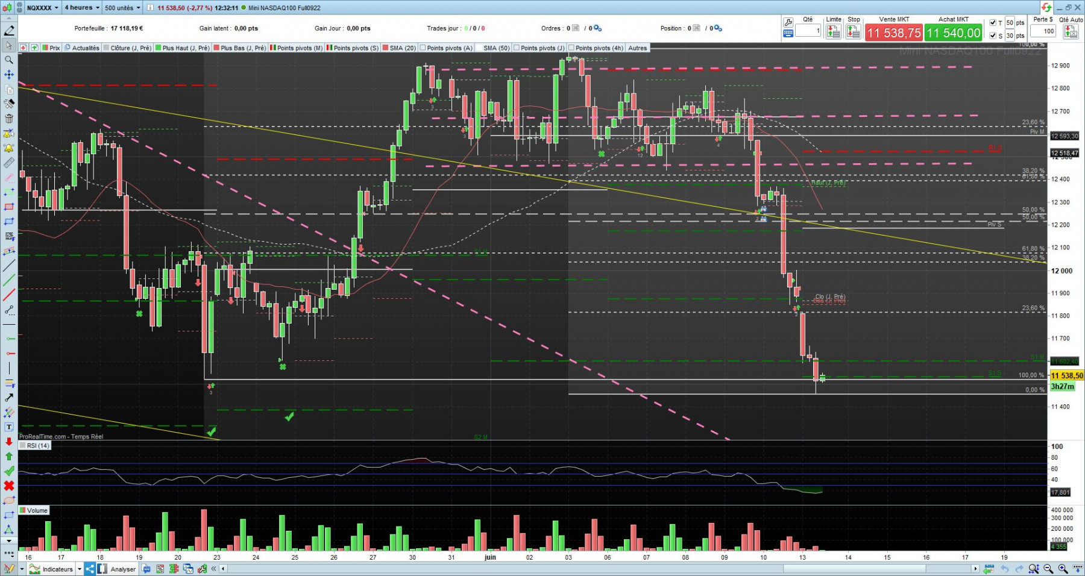Open the 500 unités dropdown
The image size is (1085, 576).
coord(122,8)
